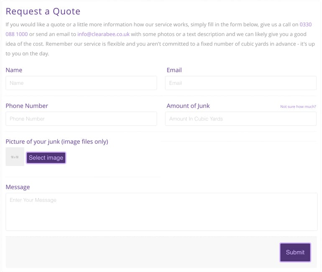The width and height of the screenshot is (322, 272).
Task: Click the 0330 088 1000 phone link
Action: (305, 25)
